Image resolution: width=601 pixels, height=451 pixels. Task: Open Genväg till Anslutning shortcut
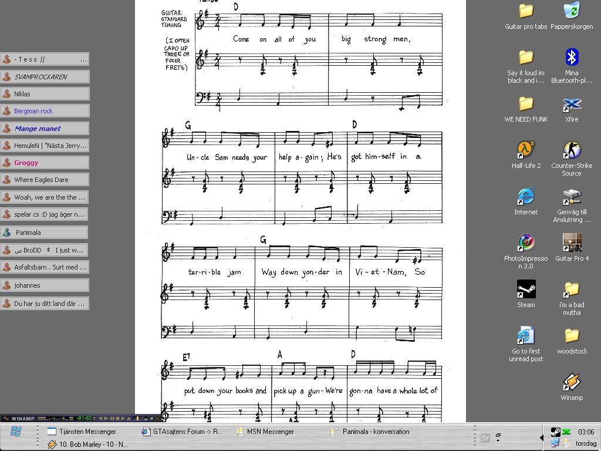572,206
